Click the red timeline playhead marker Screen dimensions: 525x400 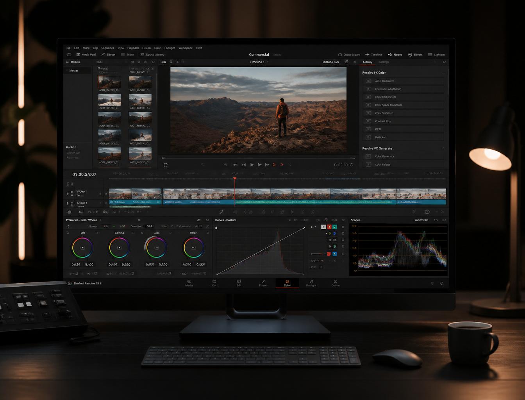pyautogui.click(x=235, y=179)
